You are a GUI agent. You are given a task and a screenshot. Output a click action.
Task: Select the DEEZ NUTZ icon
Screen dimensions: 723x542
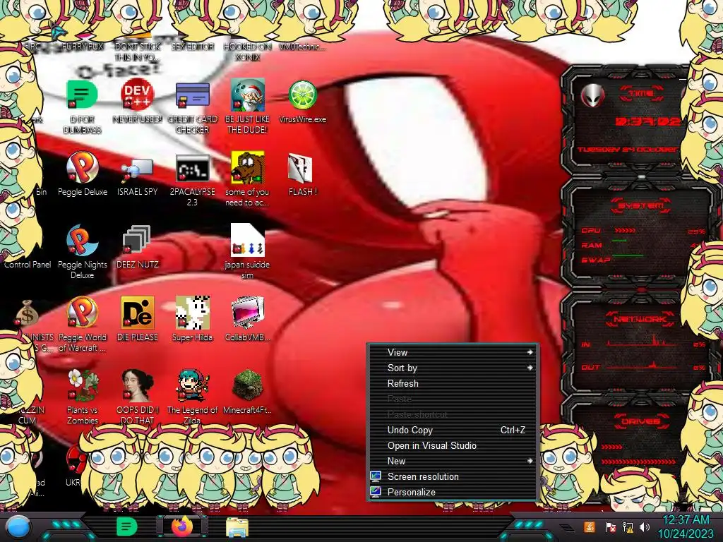(137, 240)
